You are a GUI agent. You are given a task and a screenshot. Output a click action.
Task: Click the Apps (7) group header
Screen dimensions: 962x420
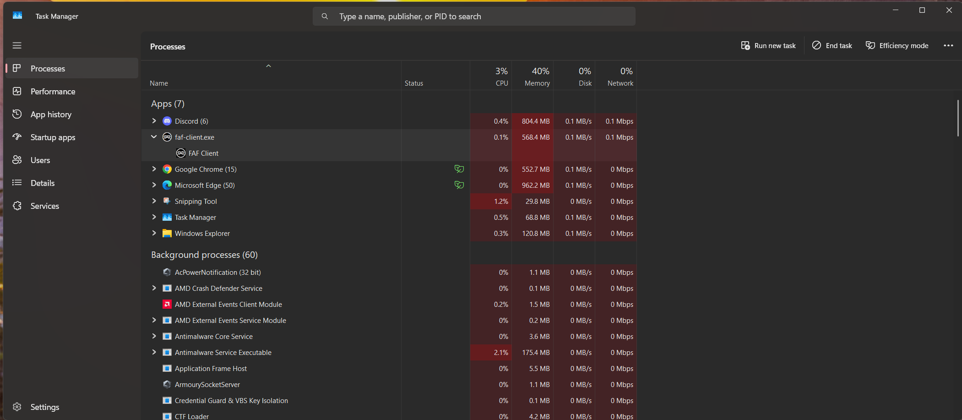point(168,104)
